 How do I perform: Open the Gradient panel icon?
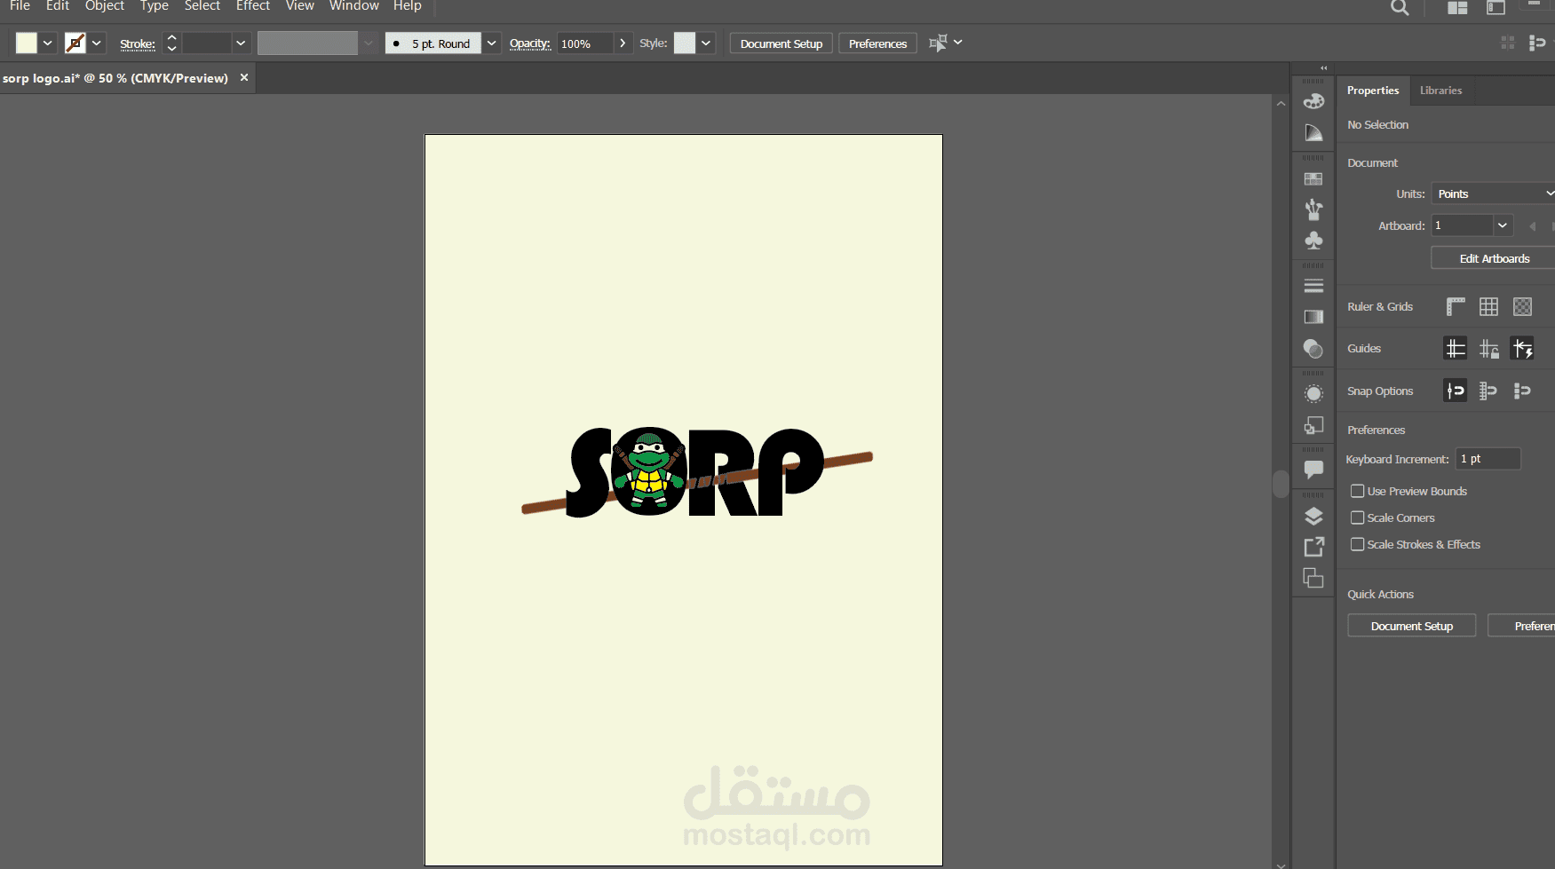(x=1313, y=317)
